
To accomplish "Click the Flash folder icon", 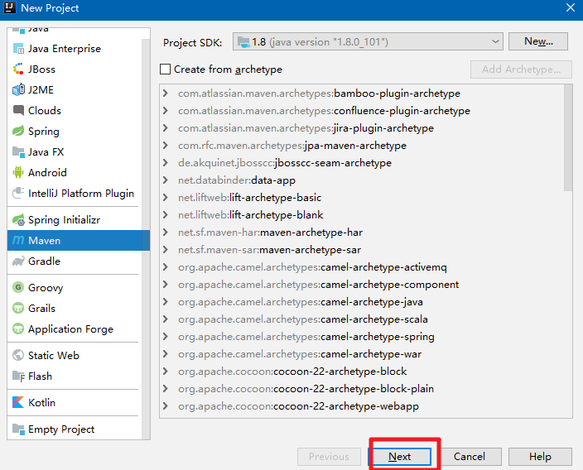I will (18, 376).
